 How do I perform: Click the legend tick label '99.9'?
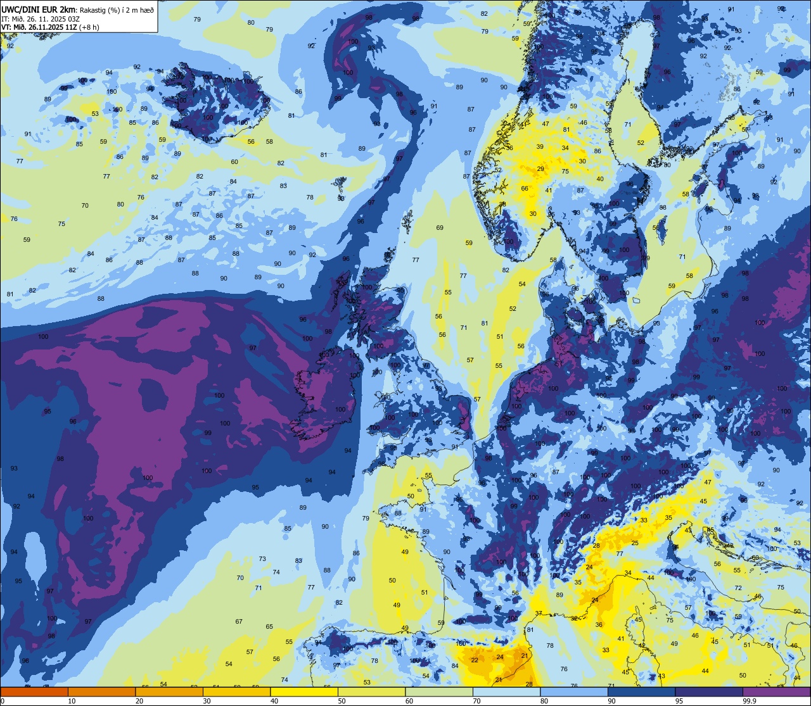[750, 701]
